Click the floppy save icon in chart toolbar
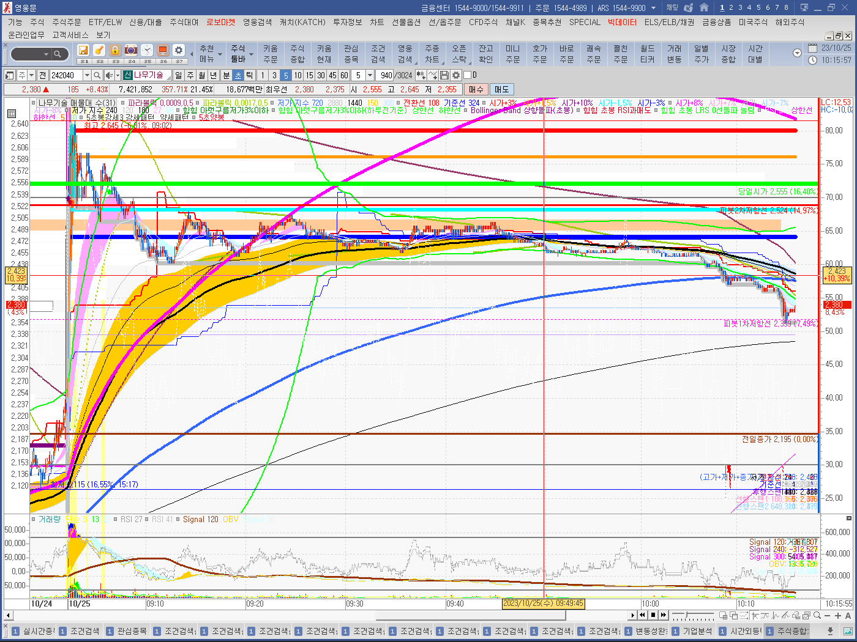The width and height of the screenshot is (857, 642). point(444,75)
